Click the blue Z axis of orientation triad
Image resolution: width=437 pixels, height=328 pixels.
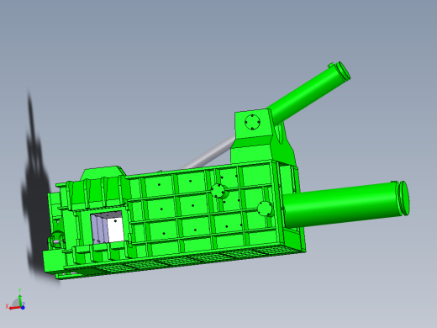pyautogui.click(x=23, y=307)
